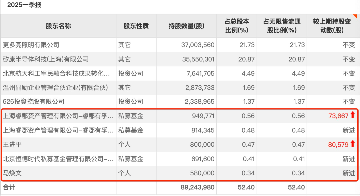Open shareholder 北京航天科工军民融合科技成果转化

56,73
